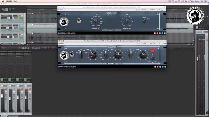209x117 pixels.
Task: Click the plus button beside VHL-3C preset box
Action: (x=139, y=10)
